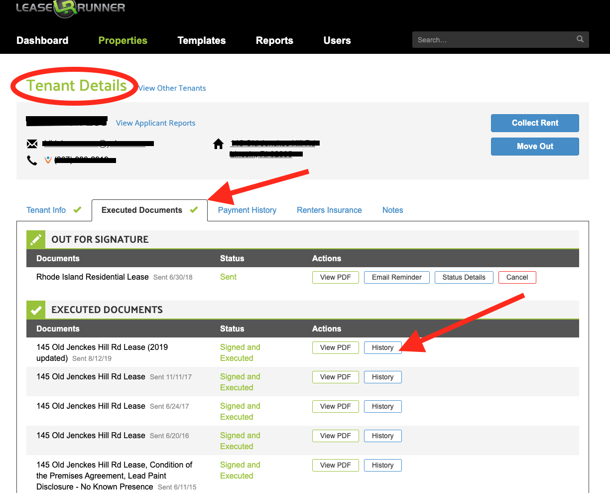Screen dimensions: 610x493
Task: Follow the View Other Tenants link
Action: click(x=172, y=88)
